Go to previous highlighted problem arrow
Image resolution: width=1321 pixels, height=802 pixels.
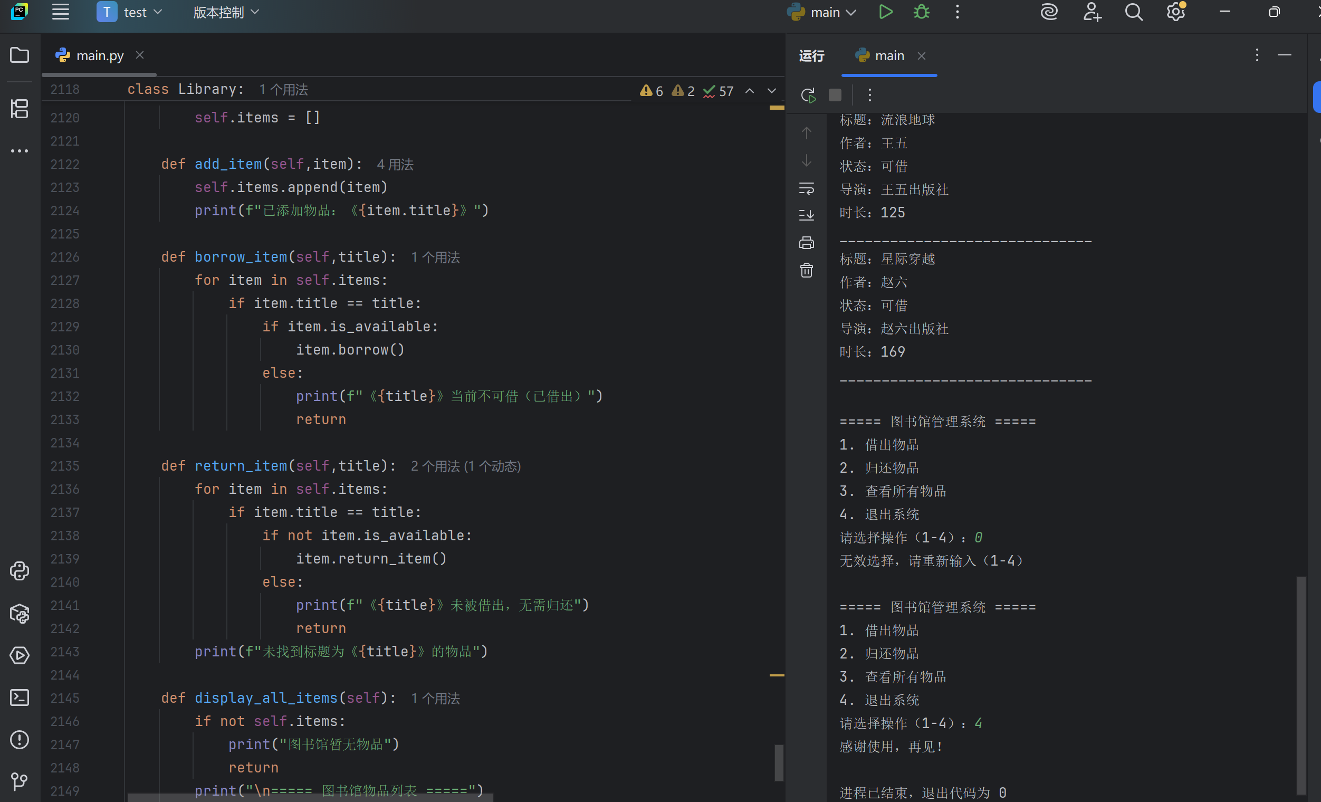tap(750, 91)
